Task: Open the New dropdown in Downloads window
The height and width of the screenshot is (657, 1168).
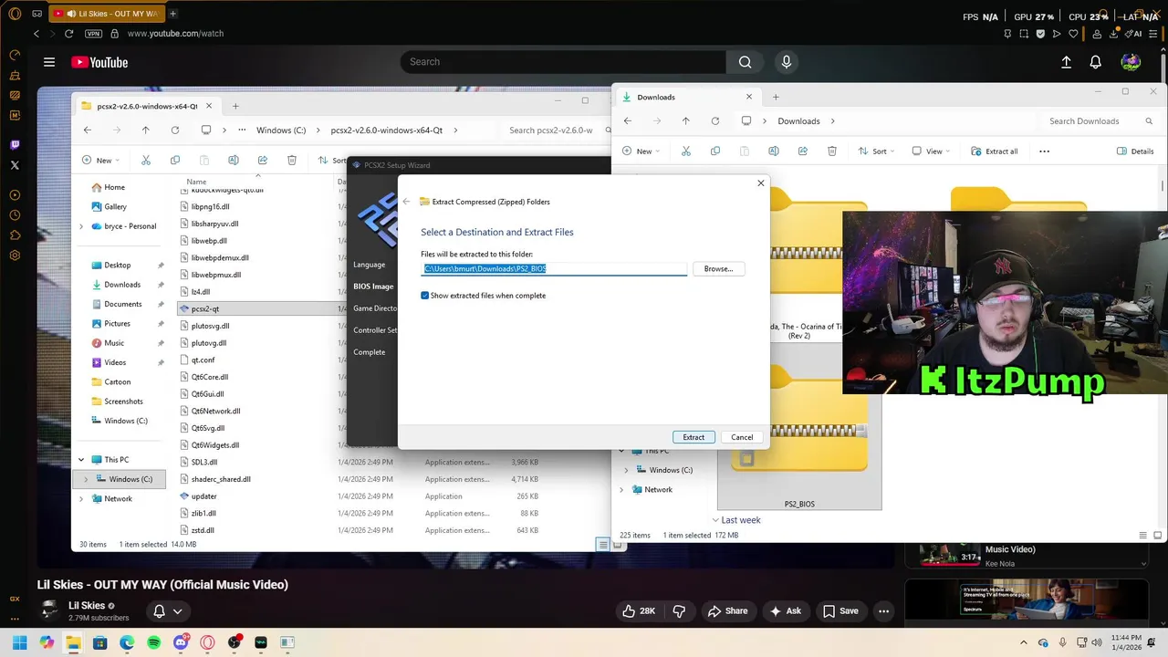Action: 641,151
